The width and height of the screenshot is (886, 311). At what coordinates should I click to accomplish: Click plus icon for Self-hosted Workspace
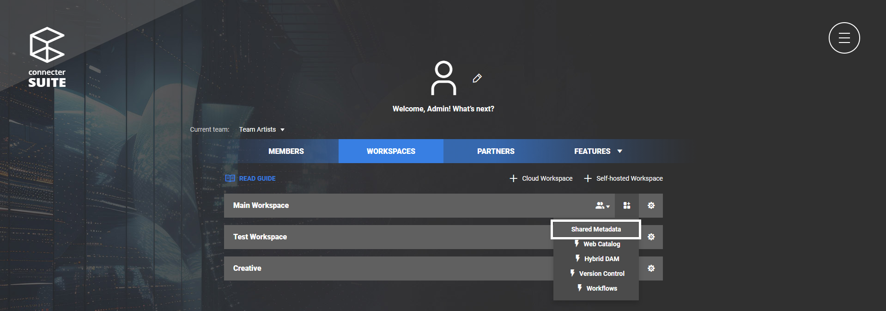click(588, 178)
